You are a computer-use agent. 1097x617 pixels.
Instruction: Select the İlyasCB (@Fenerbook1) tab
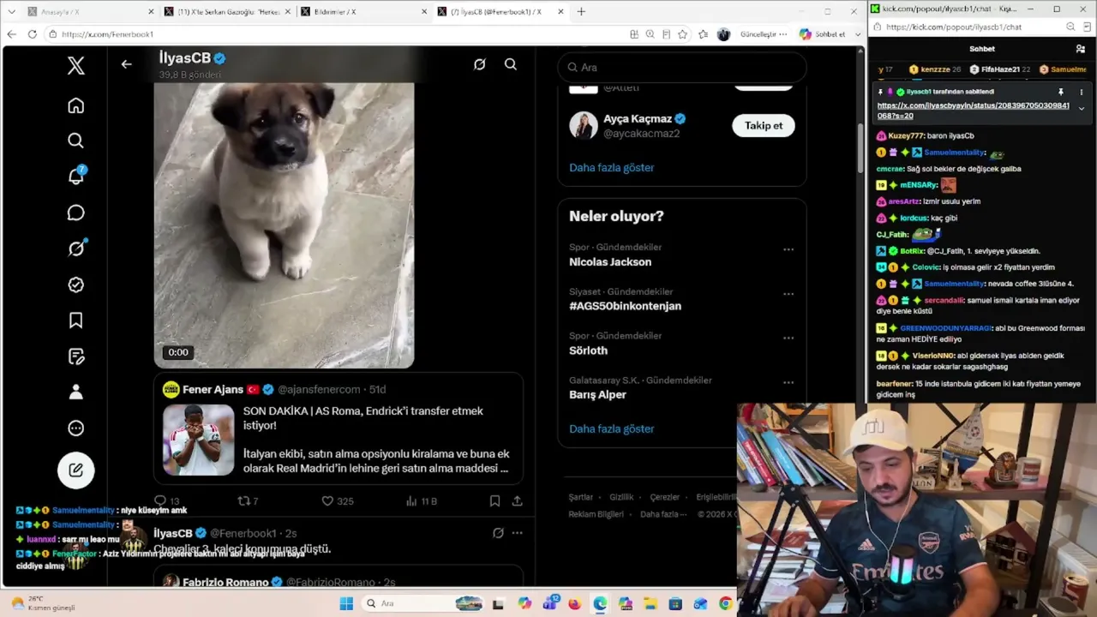click(501, 12)
